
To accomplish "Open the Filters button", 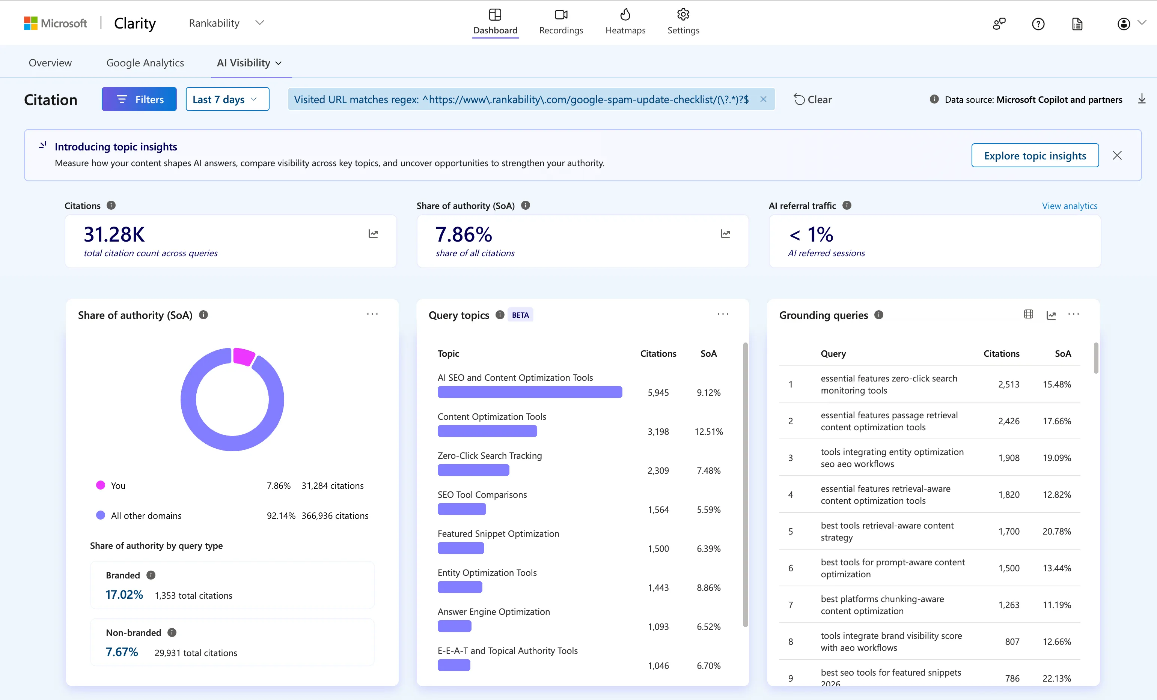I will click(x=139, y=99).
